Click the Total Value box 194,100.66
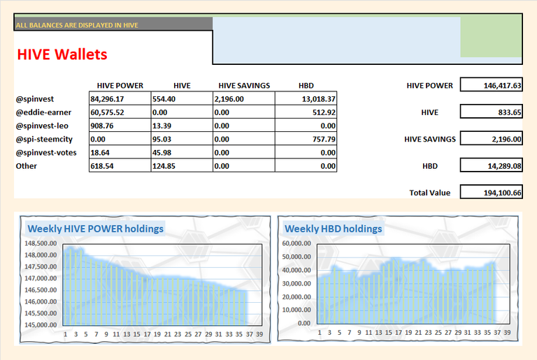This screenshot has width=537, height=360. pos(491,192)
